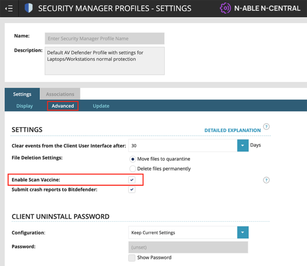This screenshot has height=266, width=307.
Task: Enable the Show Password checkbox
Action: (x=132, y=258)
